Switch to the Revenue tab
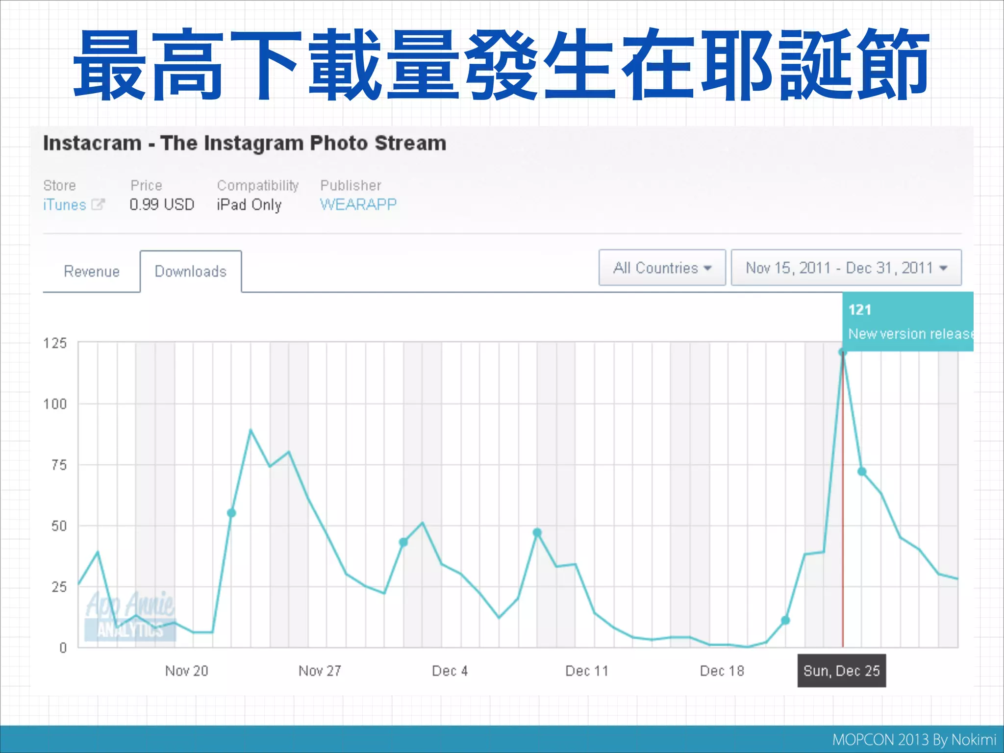The height and width of the screenshot is (753, 1004). point(92,271)
